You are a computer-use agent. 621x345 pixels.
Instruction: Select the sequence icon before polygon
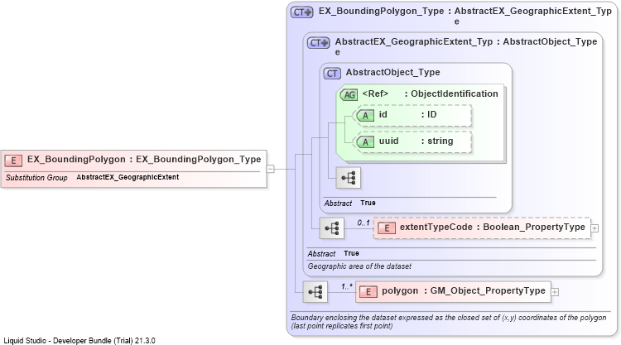tap(315, 292)
